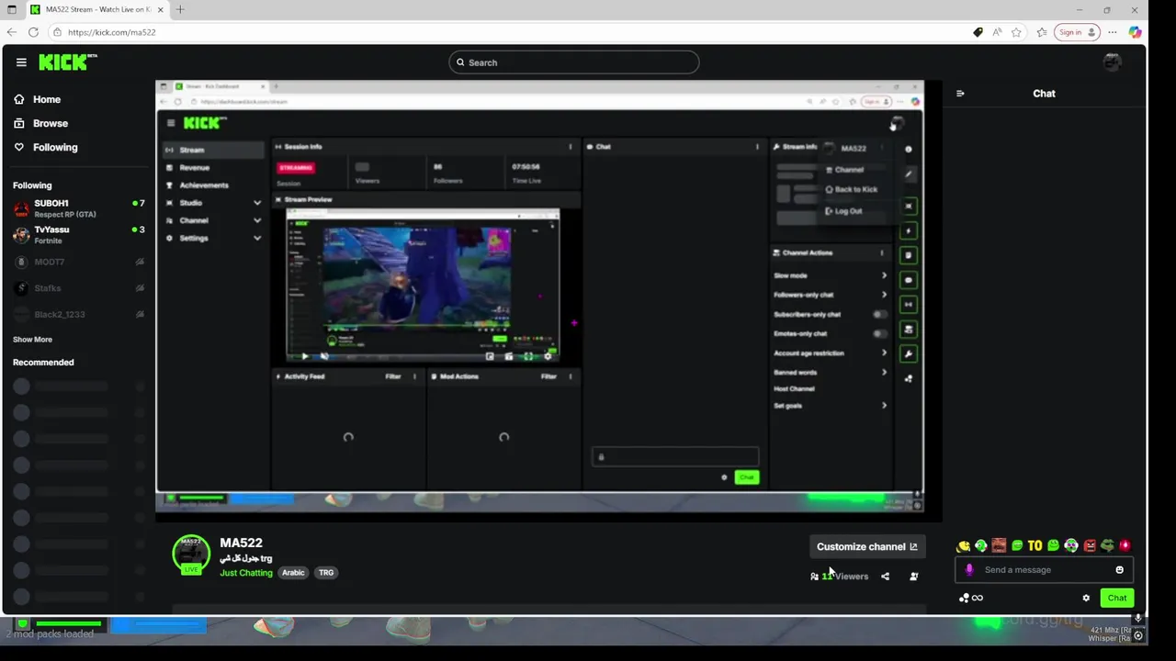Image resolution: width=1176 pixels, height=661 pixels.
Task: Open the Copilot icon in Edge toolbar
Action: click(x=1136, y=32)
